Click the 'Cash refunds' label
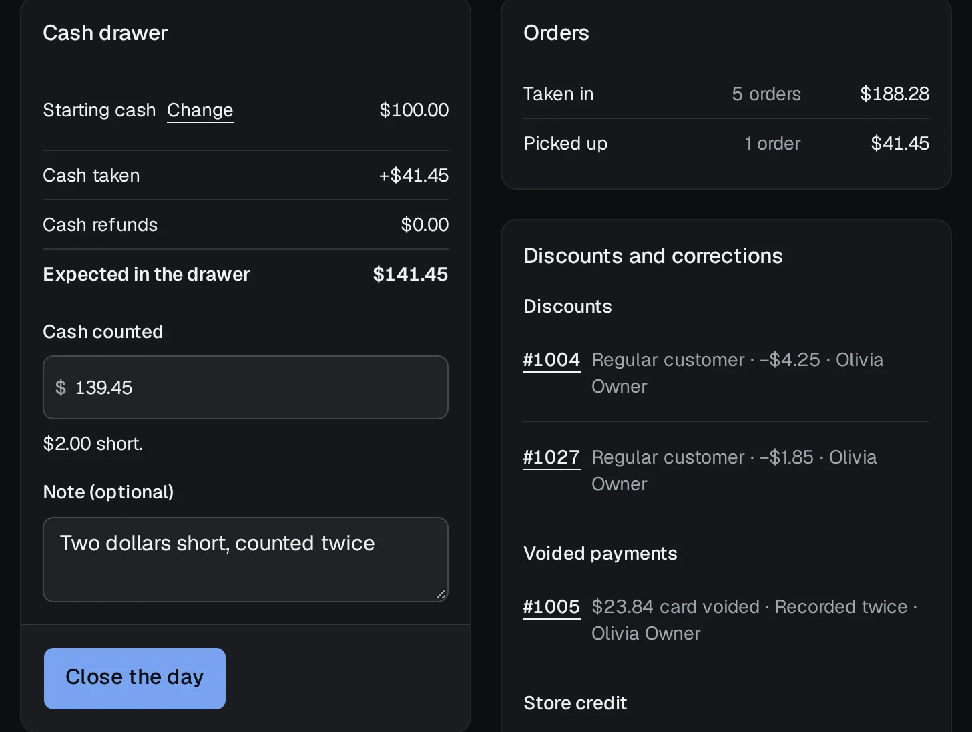972x732 pixels. [100, 225]
